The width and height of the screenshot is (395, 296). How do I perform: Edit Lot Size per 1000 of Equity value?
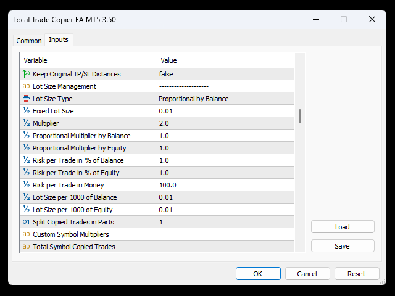click(x=226, y=210)
